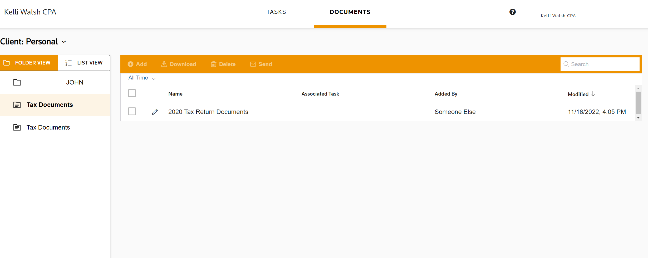Viewport: 648px width, 258px height.
Task: Select all documents with header checkbox
Action: [132, 93]
